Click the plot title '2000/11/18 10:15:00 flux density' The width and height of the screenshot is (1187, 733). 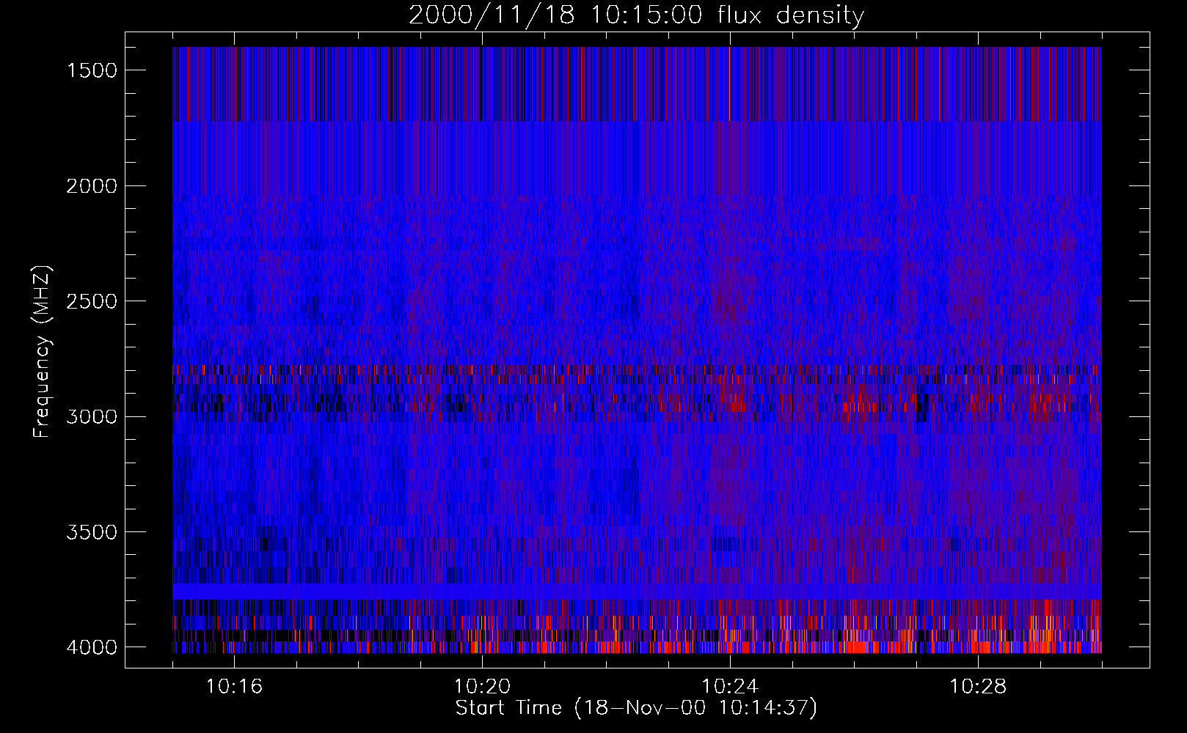pyautogui.click(x=636, y=15)
